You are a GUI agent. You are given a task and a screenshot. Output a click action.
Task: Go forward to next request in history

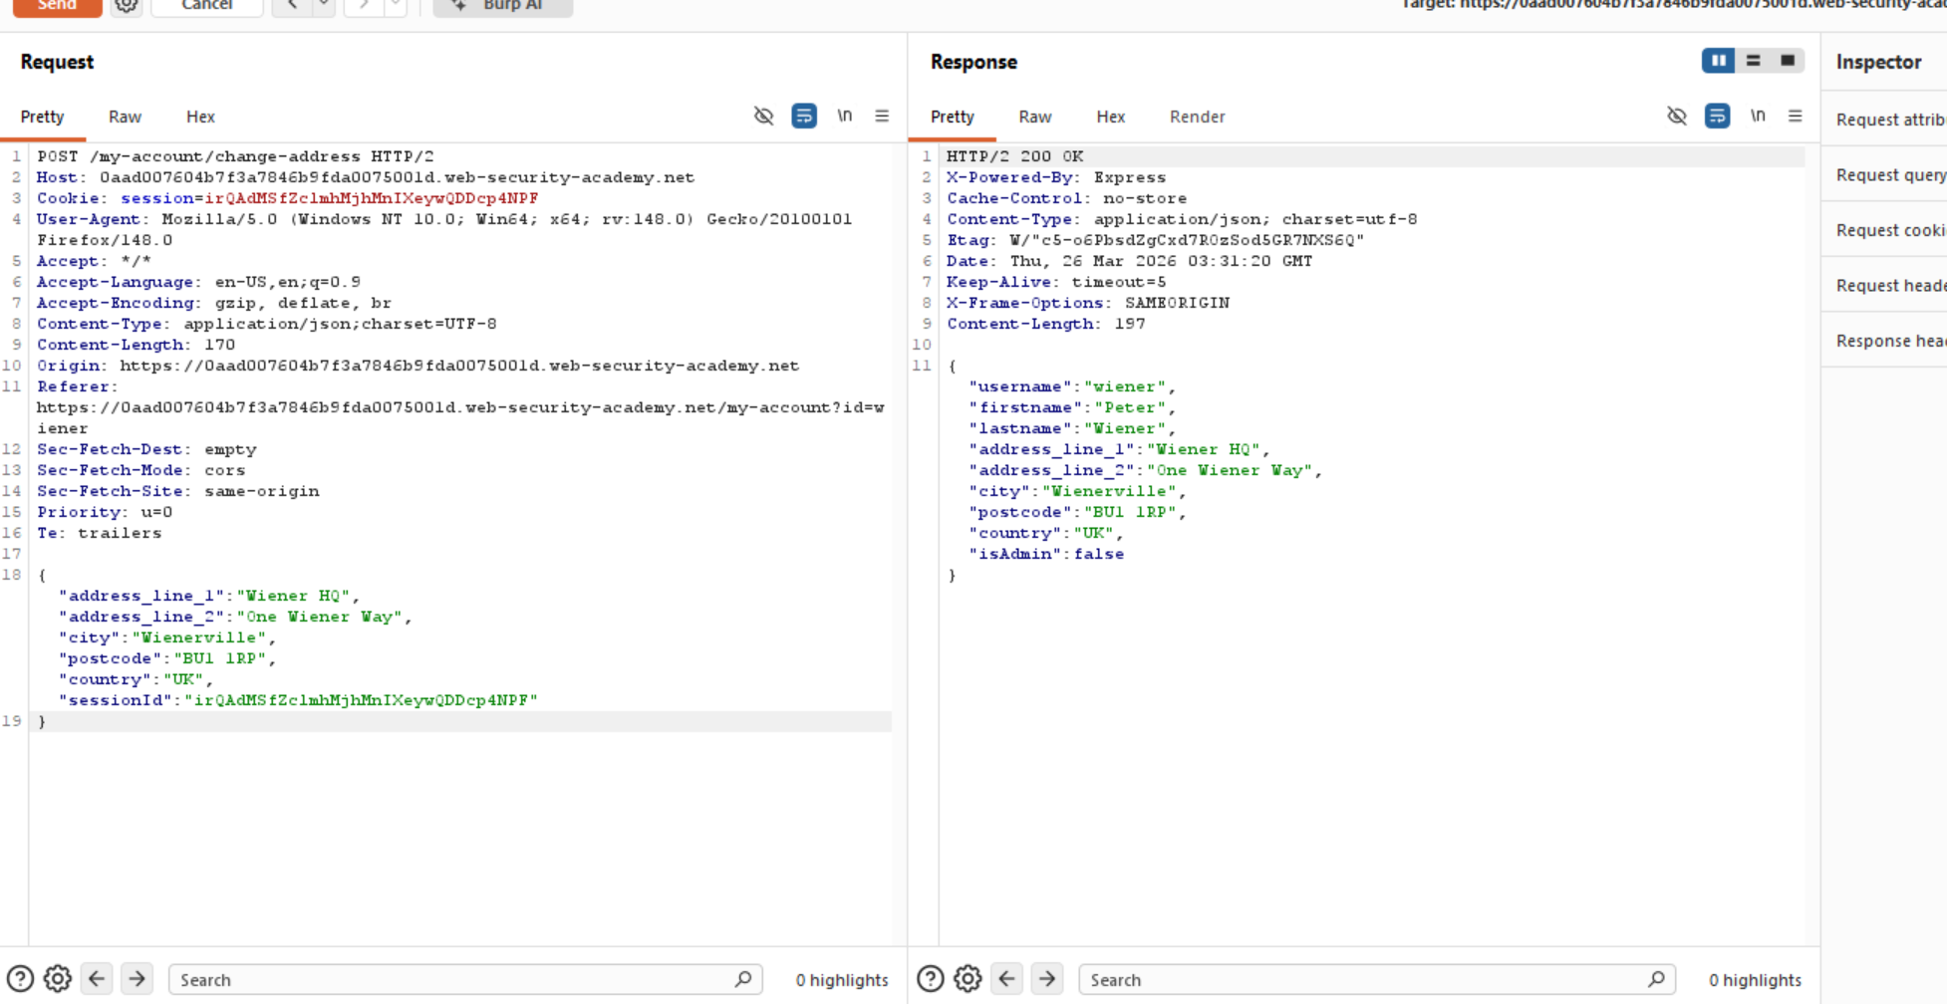click(x=364, y=5)
